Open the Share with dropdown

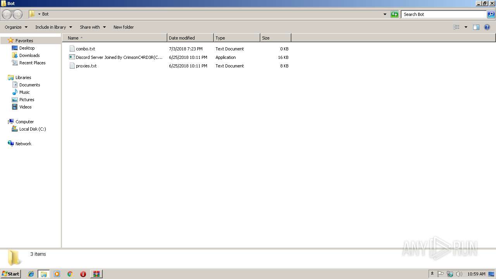click(x=93, y=27)
